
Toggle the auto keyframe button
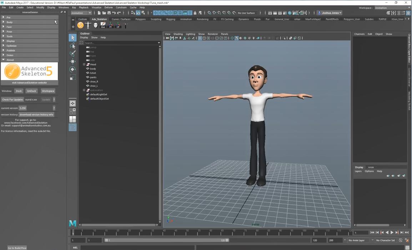click(400, 240)
